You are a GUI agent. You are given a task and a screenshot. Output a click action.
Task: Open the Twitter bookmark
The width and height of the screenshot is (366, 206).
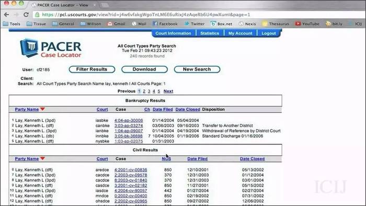194,24
